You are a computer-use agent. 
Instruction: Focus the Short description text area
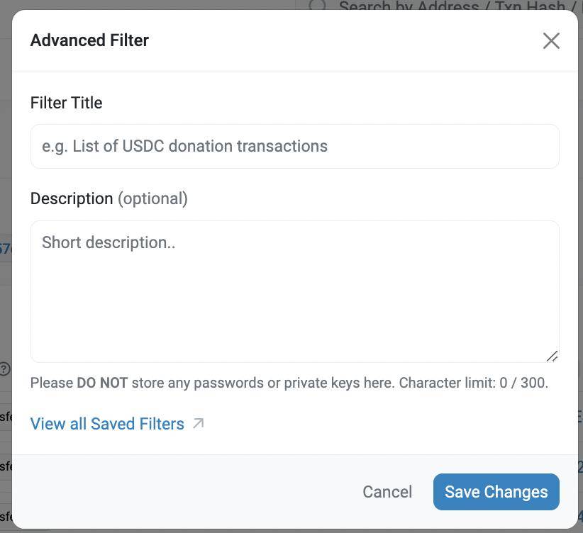[295, 291]
